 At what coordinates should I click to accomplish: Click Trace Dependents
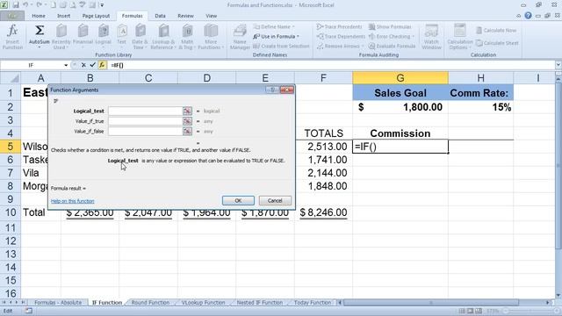coord(341,37)
